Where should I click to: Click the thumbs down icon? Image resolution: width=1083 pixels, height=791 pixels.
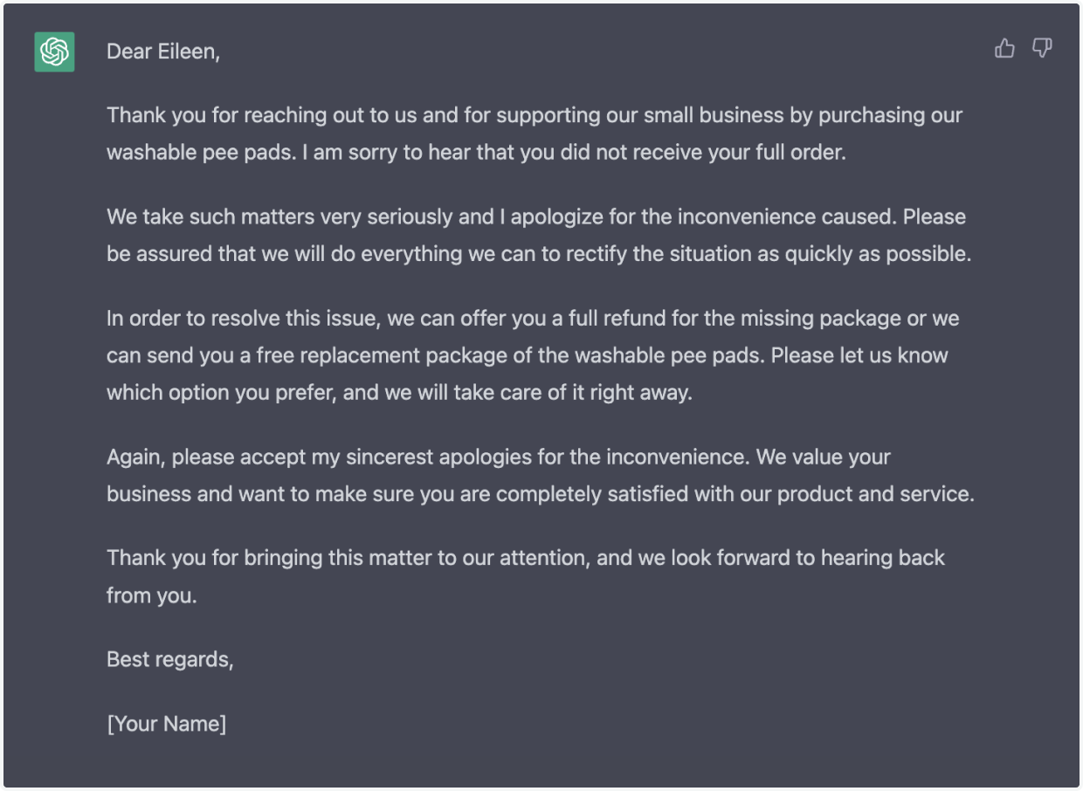1042,49
